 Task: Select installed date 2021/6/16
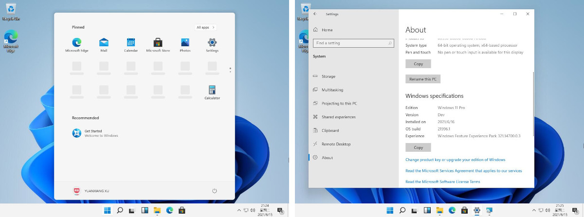coord(446,122)
